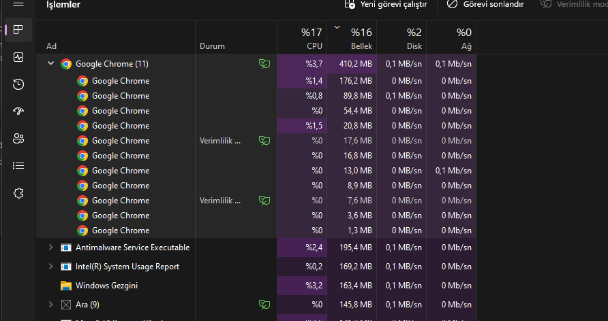Image resolution: width=608 pixels, height=321 pixels.
Task: Collapse the Google Chrome (11) process group
Action: [x=50, y=64]
